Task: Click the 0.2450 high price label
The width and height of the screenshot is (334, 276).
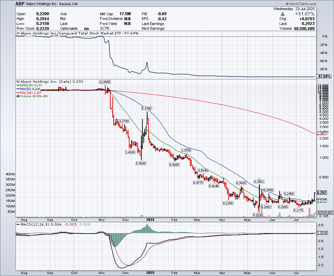Action: click(x=289, y=194)
